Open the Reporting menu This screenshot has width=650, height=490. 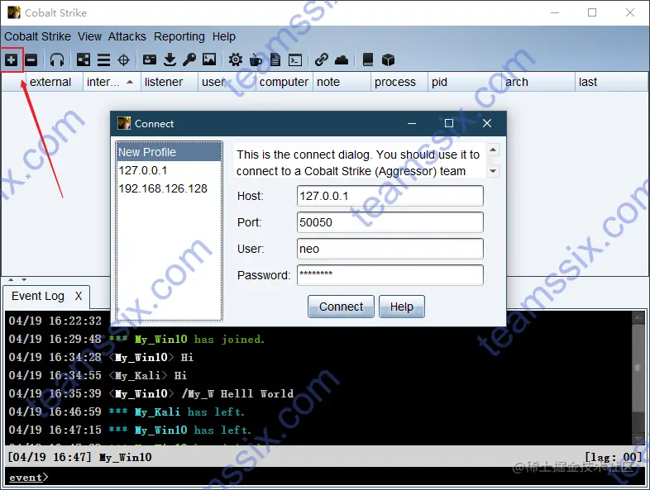(x=179, y=37)
